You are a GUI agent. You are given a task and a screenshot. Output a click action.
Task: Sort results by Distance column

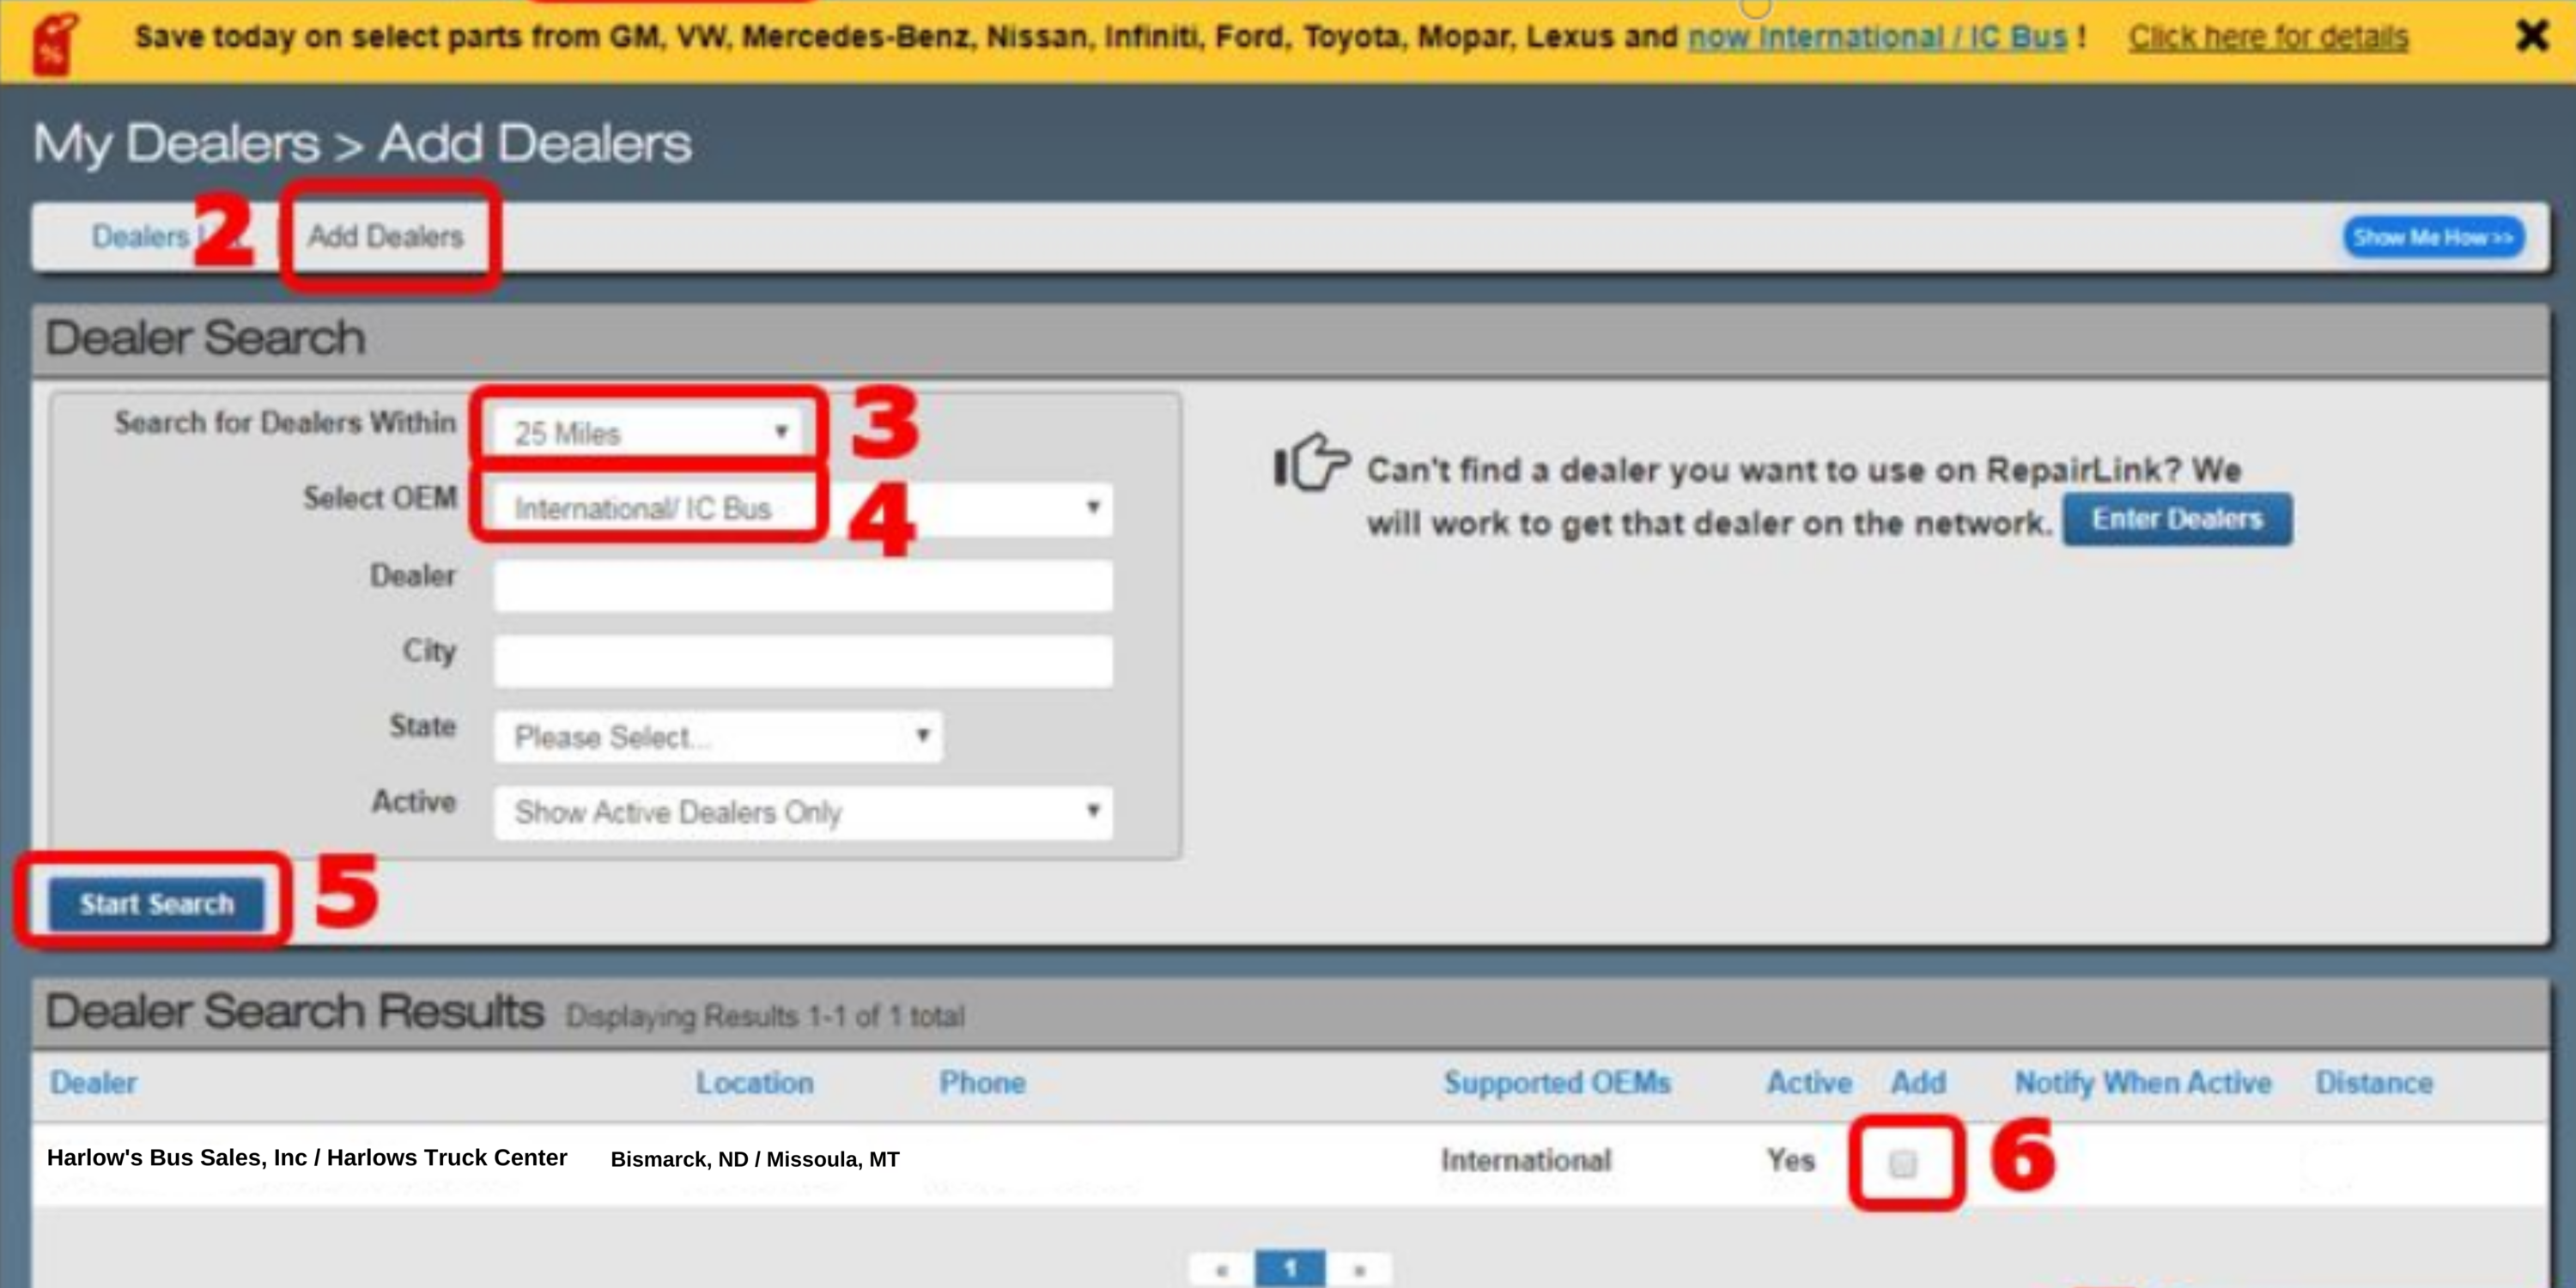2374,1083
